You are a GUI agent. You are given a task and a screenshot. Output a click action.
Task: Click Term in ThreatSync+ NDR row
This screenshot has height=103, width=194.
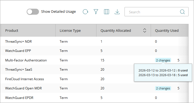pos(63,42)
